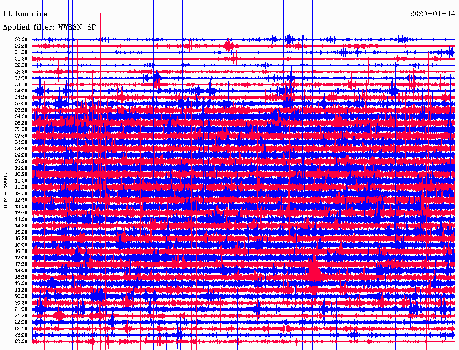The width and height of the screenshot is (459, 350).
Task: Select the 08:30 time label
Action: (21, 149)
